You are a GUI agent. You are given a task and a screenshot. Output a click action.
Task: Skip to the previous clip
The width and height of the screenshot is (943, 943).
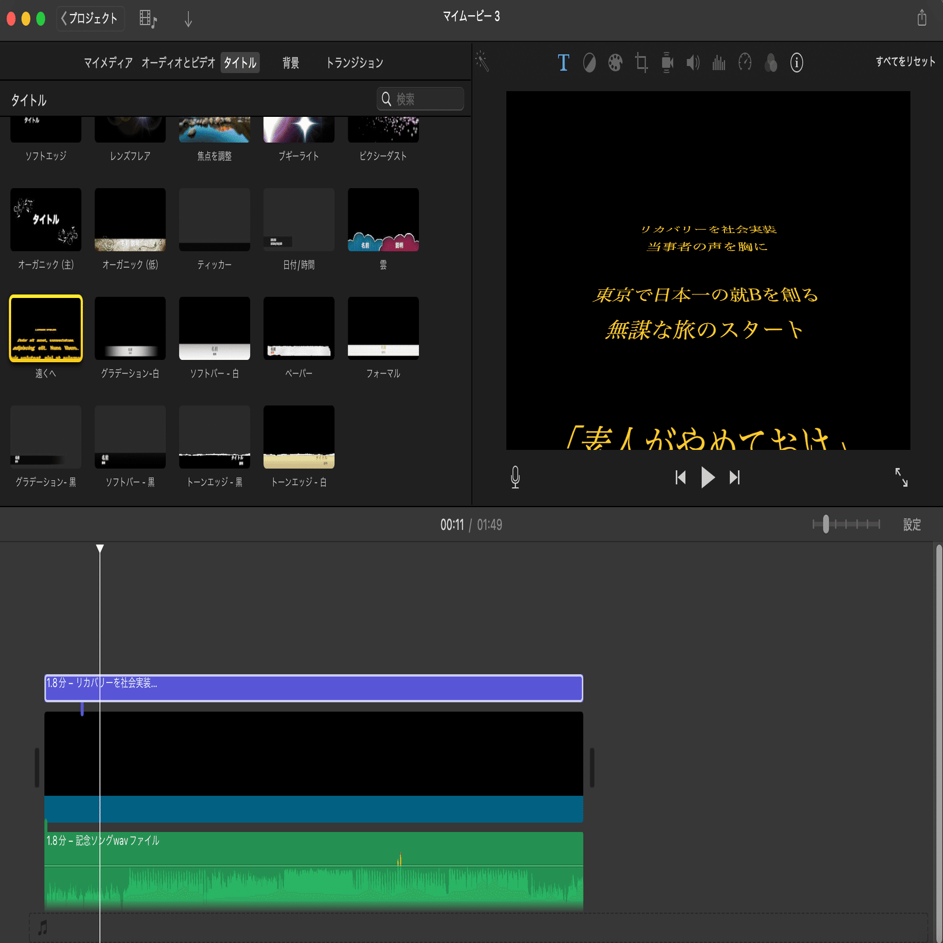pyautogui.click(x=681, y=477)
